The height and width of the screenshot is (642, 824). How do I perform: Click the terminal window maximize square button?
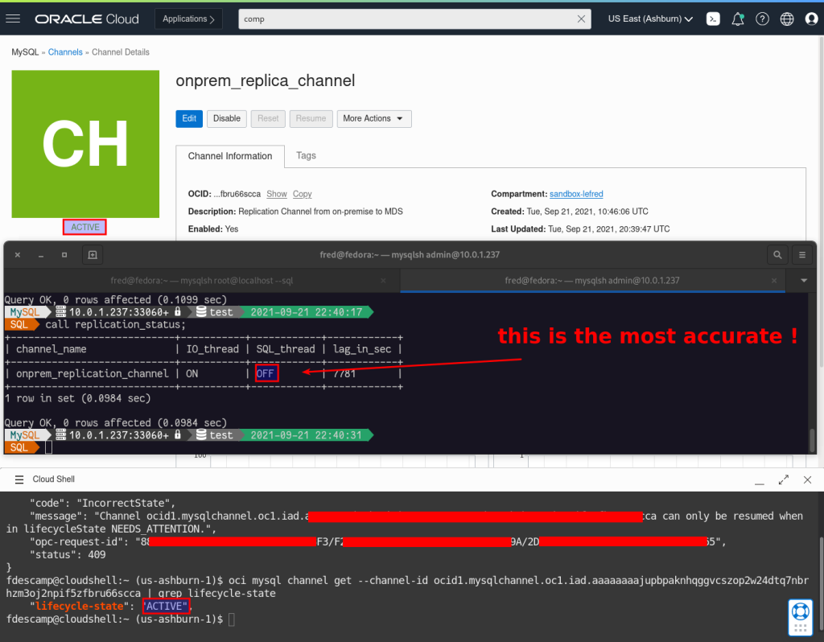(64, 255)
